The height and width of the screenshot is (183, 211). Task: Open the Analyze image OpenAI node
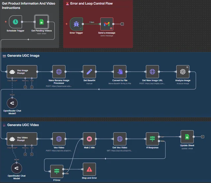tap(182, 72)
